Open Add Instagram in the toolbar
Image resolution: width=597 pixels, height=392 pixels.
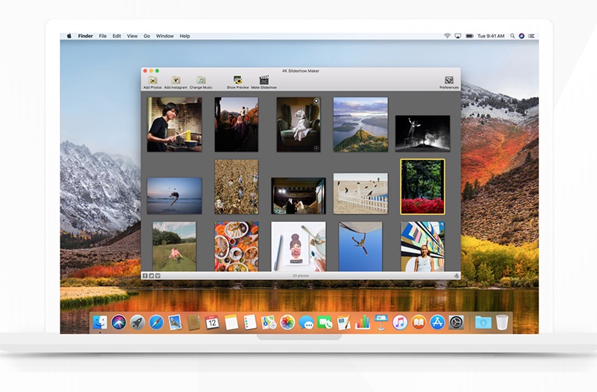tap(175, 81)
